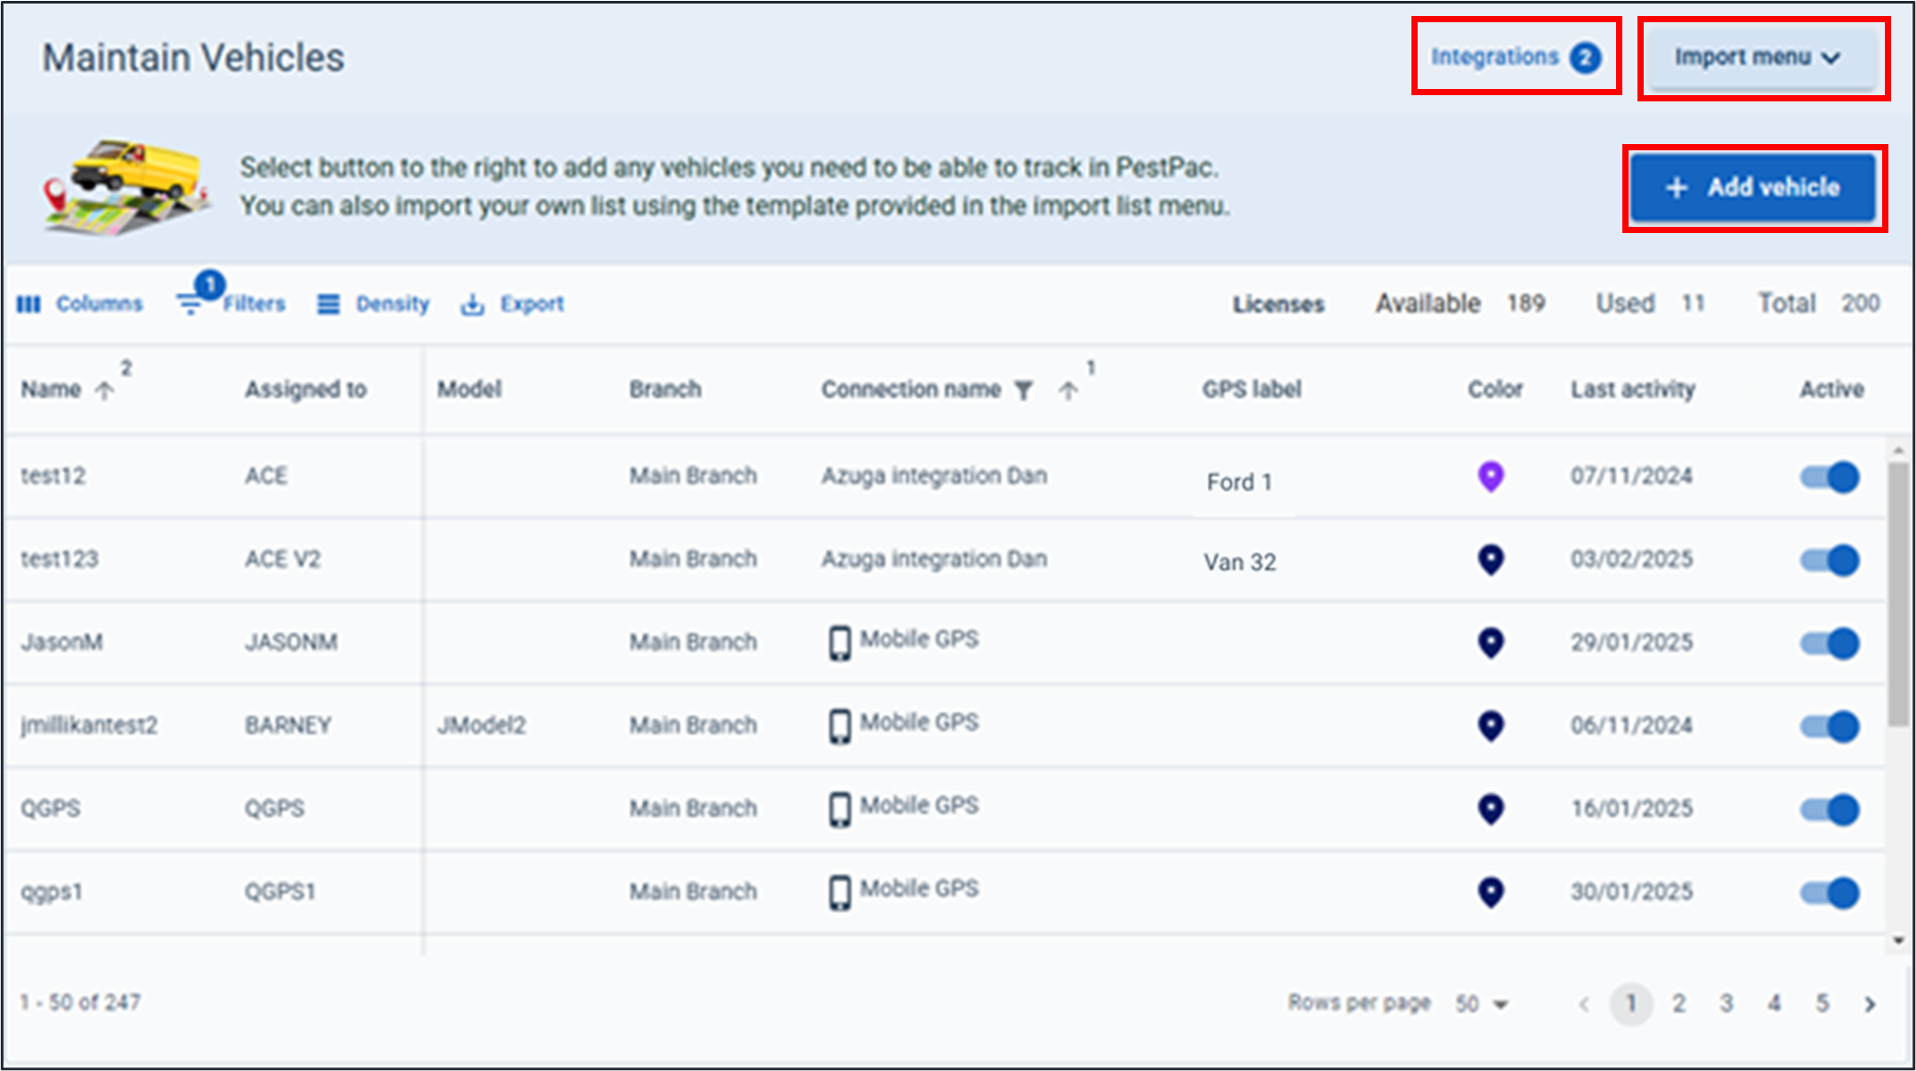Image resolution: width=1916 pixels, height=1071 pixels.
Task: Click the purple color pin for test12
Action: [1491, 476]
